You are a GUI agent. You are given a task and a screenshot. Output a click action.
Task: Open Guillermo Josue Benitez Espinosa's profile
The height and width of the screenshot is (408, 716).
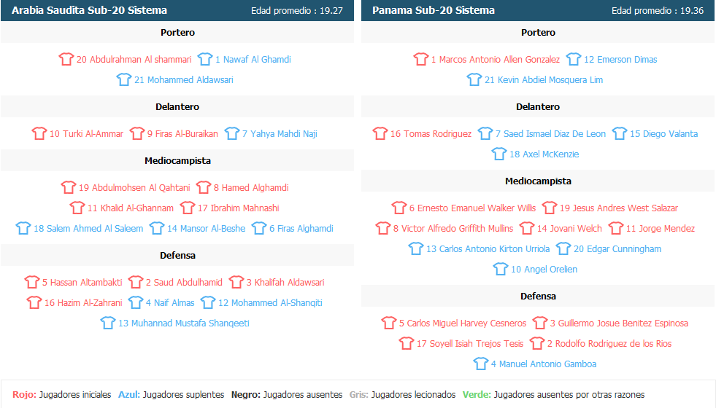[x=619, y=323]
